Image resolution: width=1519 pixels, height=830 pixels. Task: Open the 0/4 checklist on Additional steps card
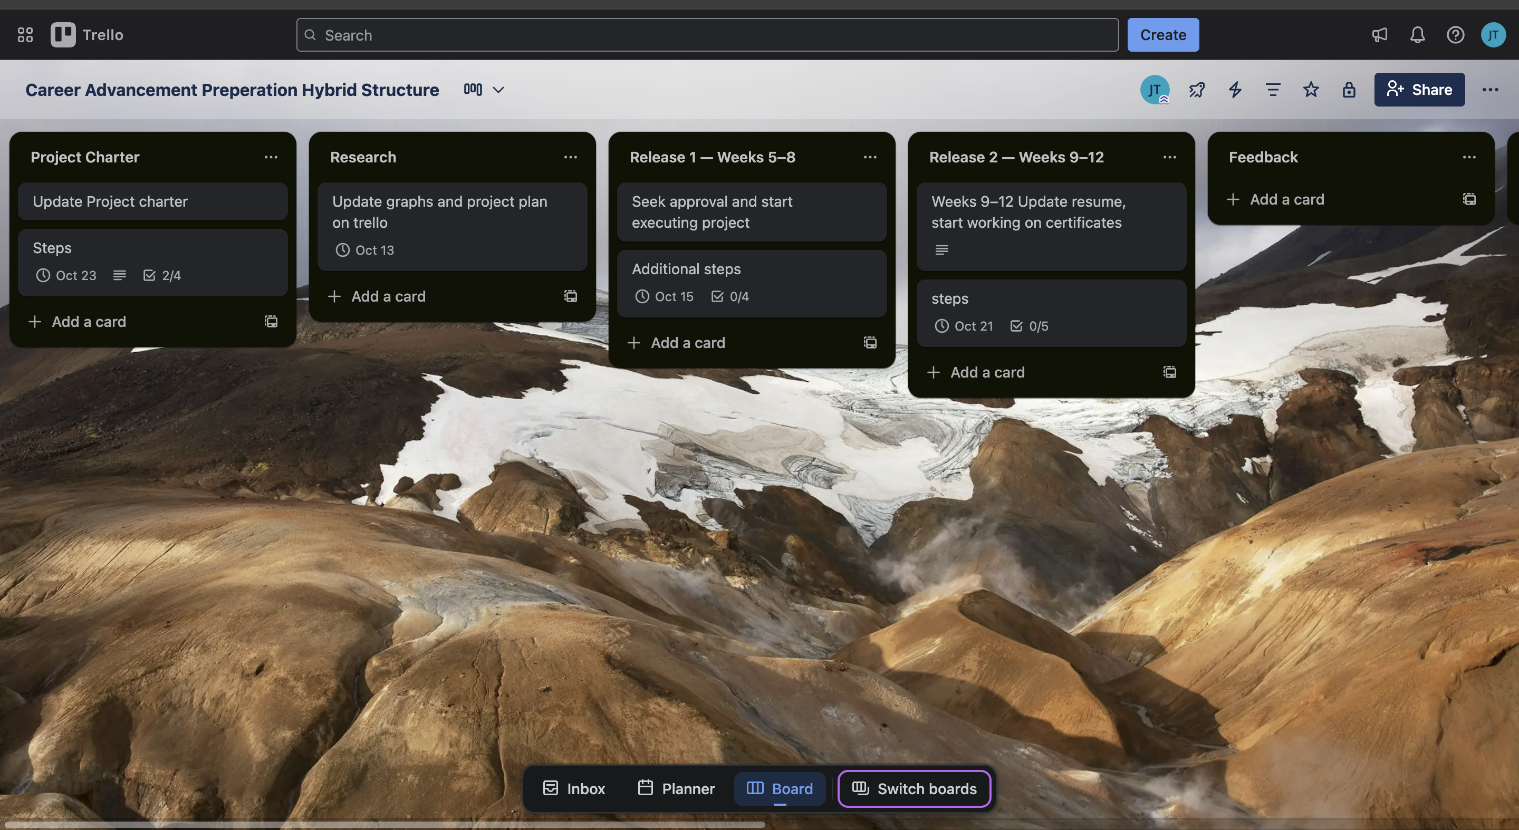click(730, 296)
